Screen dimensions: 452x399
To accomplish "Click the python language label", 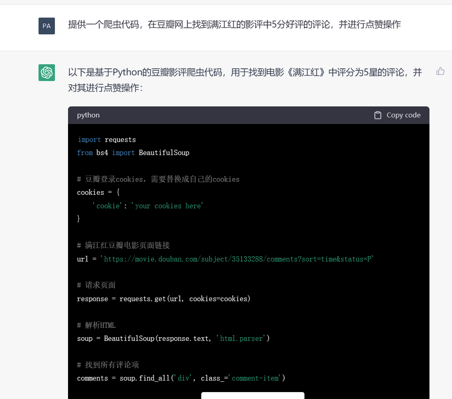I will (88, 115).
